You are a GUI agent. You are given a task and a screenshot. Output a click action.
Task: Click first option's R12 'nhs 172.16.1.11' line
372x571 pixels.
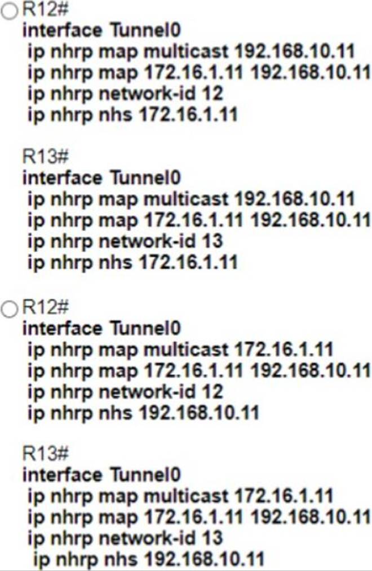coord(132,114)
